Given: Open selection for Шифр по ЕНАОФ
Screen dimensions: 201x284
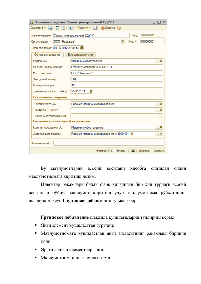Looking at the screenshot, I should click(157, 110).
